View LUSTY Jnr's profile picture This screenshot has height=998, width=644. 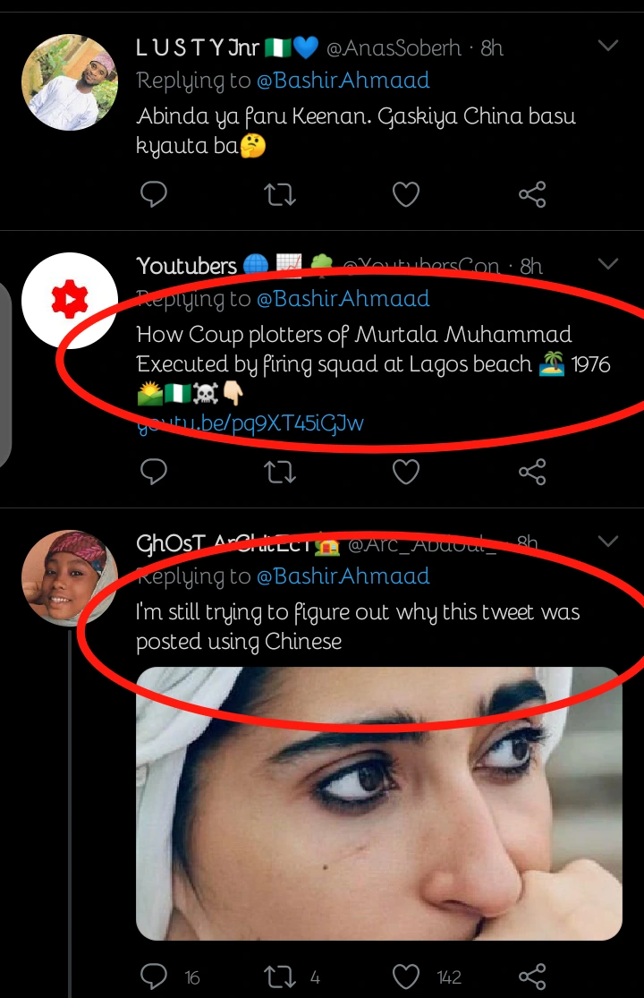point(69,83)
